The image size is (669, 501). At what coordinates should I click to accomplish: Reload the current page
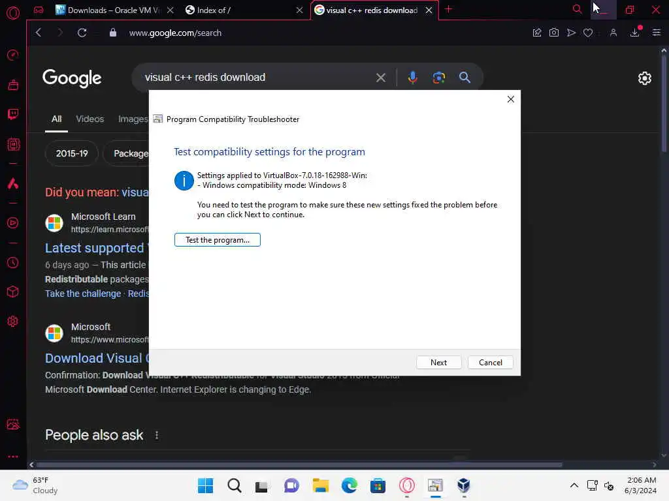tap(82, 33)
